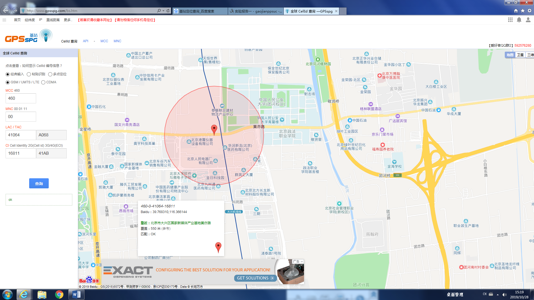Select the 粘贴识别 radio option
Screen dimensions: 534x300
[29, 74]
